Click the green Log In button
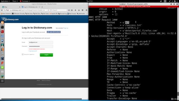Viewport: 179px width, 101px height. [x=46, y=55]
